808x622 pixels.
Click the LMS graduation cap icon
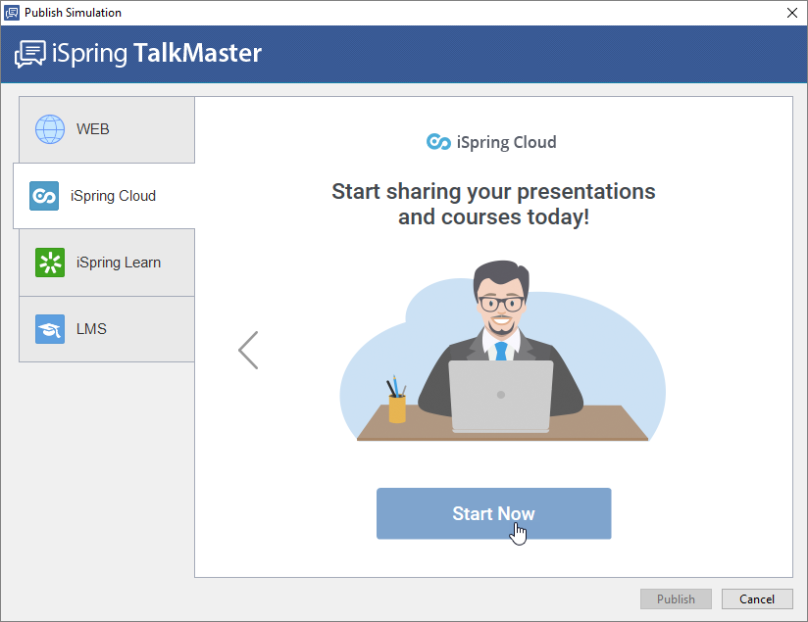tap(50, 329)
